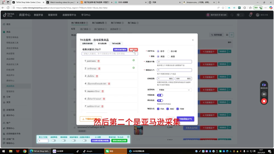Switch to grid view layout icon
Screen dimensions: 274x154
click(x=227, y=35)
